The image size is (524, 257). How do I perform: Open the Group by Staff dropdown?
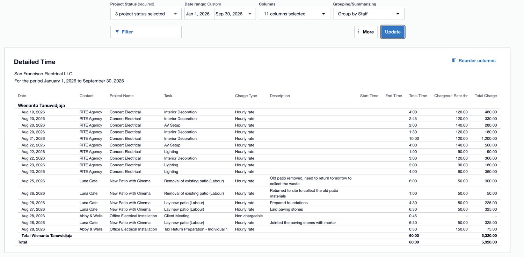click(369, 14)
